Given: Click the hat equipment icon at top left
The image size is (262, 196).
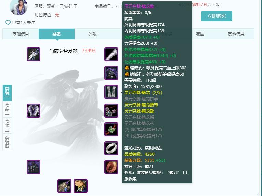Looking at the screenshot, I should coord(34,54).
